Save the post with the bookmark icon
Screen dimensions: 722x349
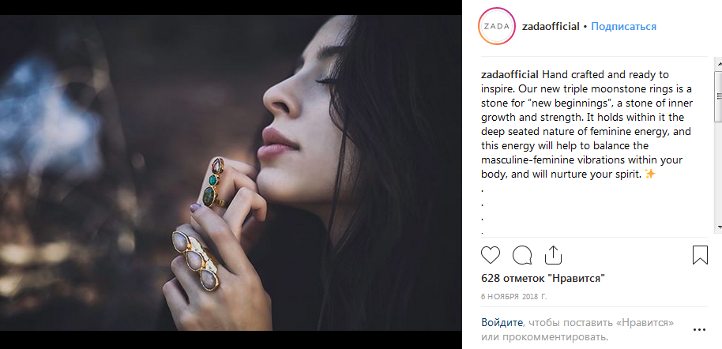700,255
